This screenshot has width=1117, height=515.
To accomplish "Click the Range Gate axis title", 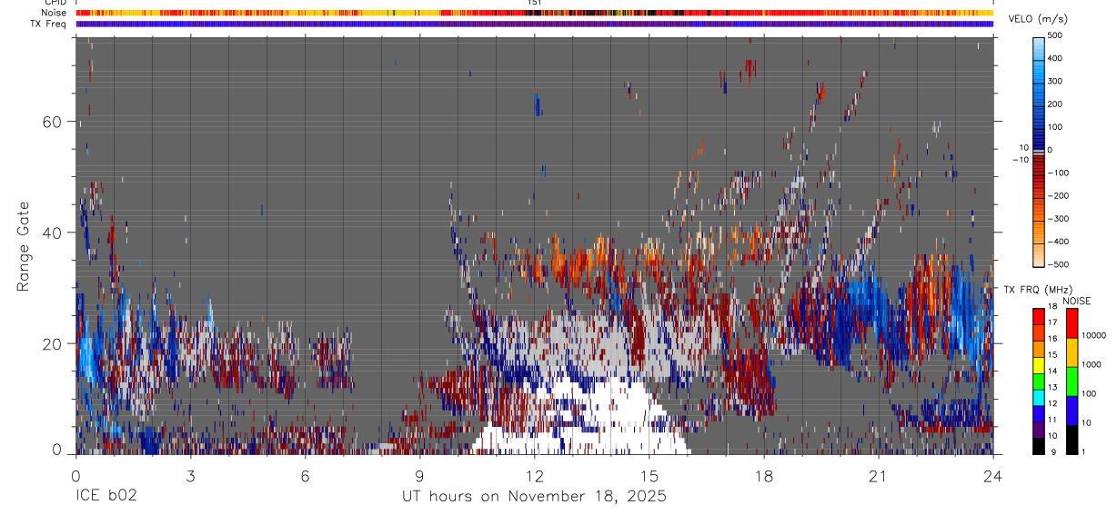I will coord(24,246).
